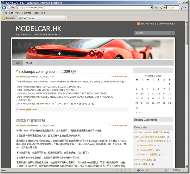This screenshot has width=190, height=174.
Task: Open Comments (0) on the November 12 post
Action: (119, 126)
